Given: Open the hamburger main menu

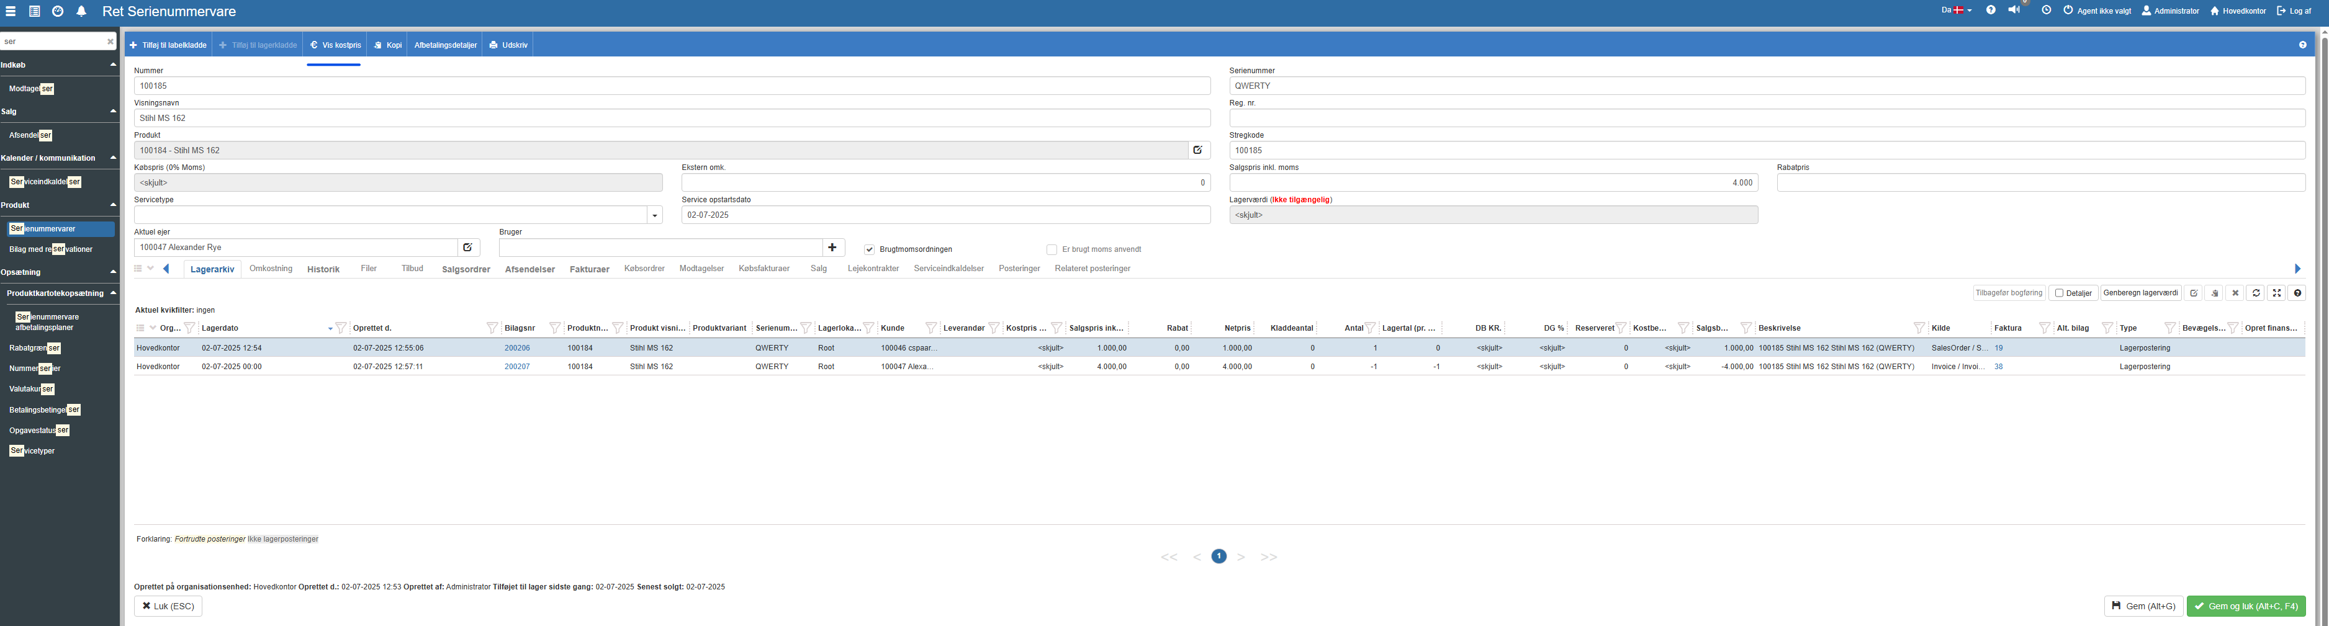Looking at the screenshot, I should point(11,12).
